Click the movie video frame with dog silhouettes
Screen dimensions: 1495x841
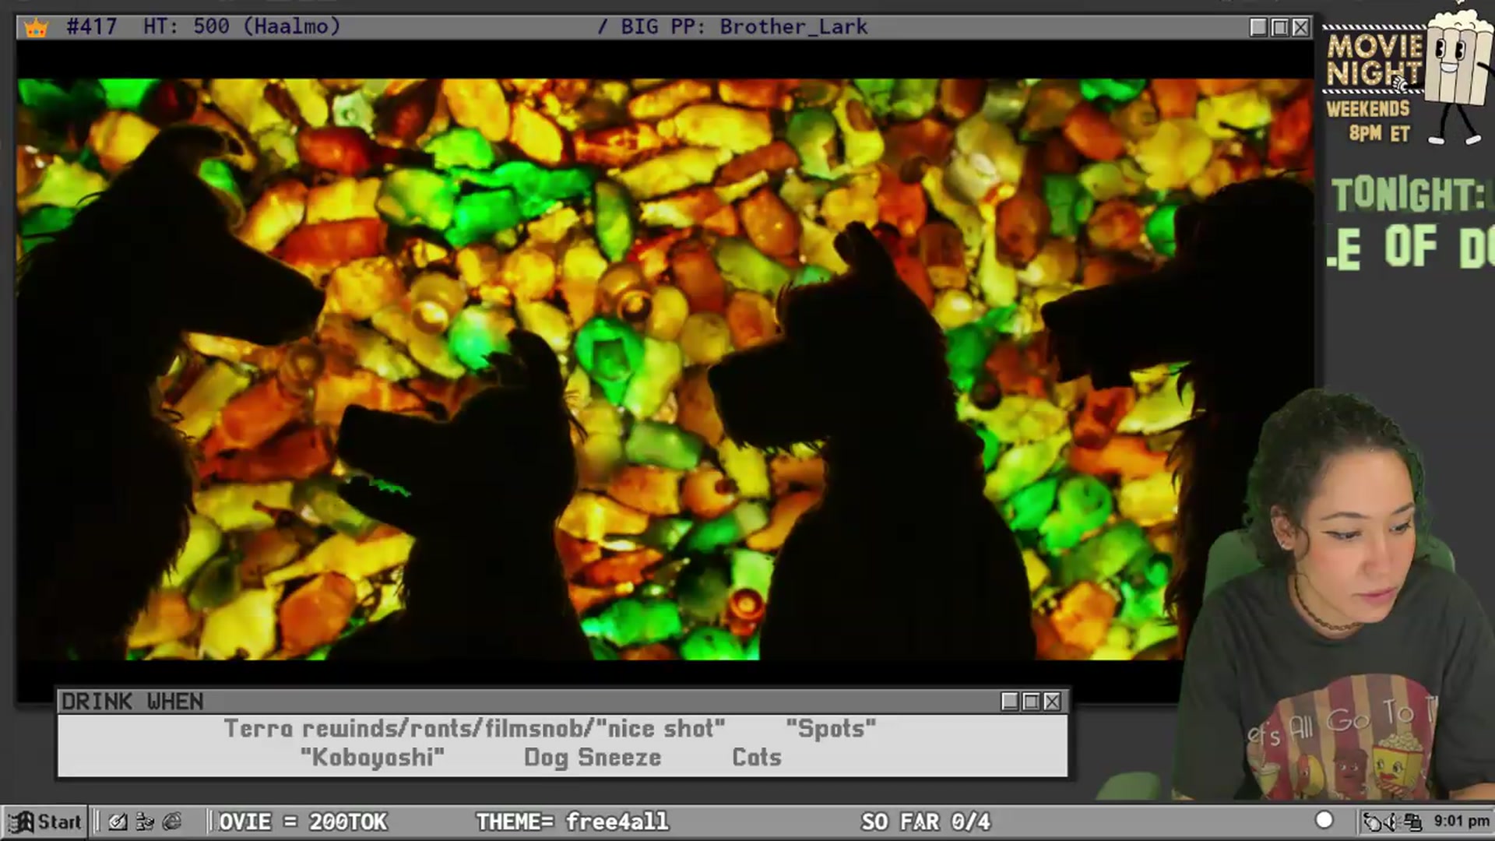coord(665,369)
